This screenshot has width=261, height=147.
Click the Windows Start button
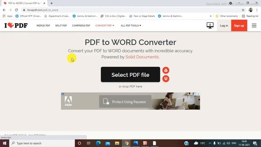[x=4, y=143]
